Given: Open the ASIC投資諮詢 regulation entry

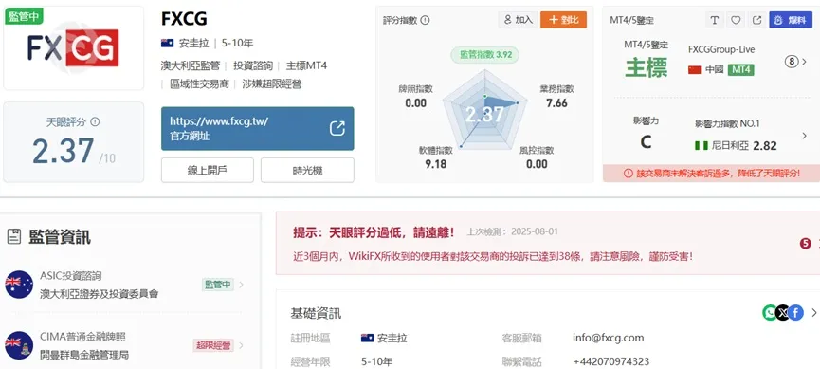Looking at the screenshot, I should pos(124,285).
